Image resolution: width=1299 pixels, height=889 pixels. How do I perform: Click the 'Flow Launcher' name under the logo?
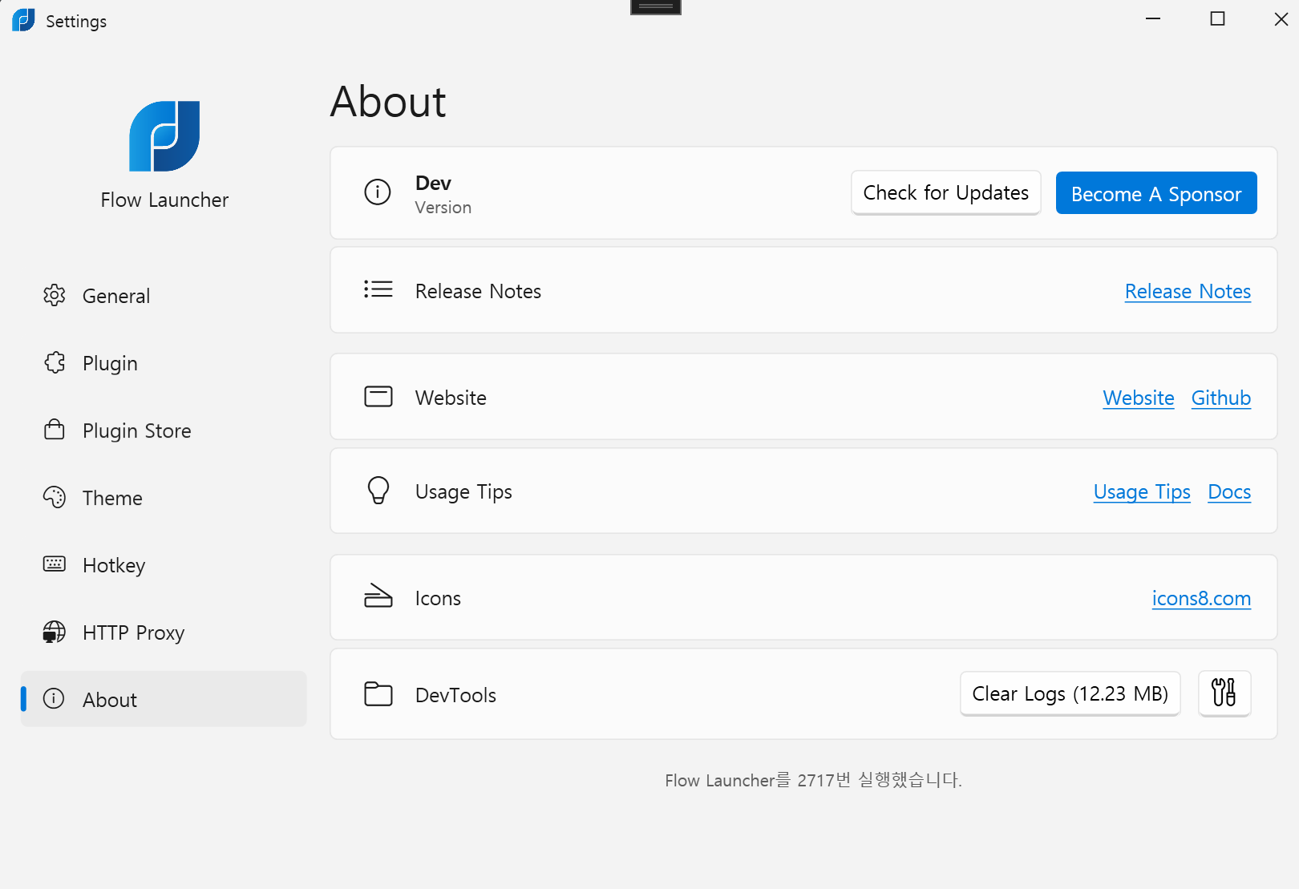[x=164, y=200]
